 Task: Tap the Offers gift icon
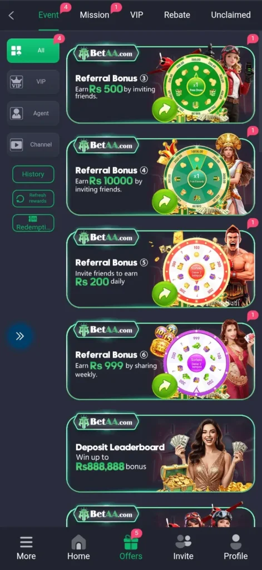pos(131,543)
